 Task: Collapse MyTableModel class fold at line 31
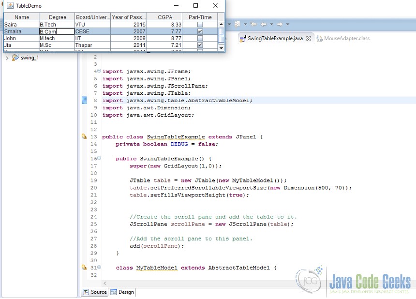(x=99, y=267)
